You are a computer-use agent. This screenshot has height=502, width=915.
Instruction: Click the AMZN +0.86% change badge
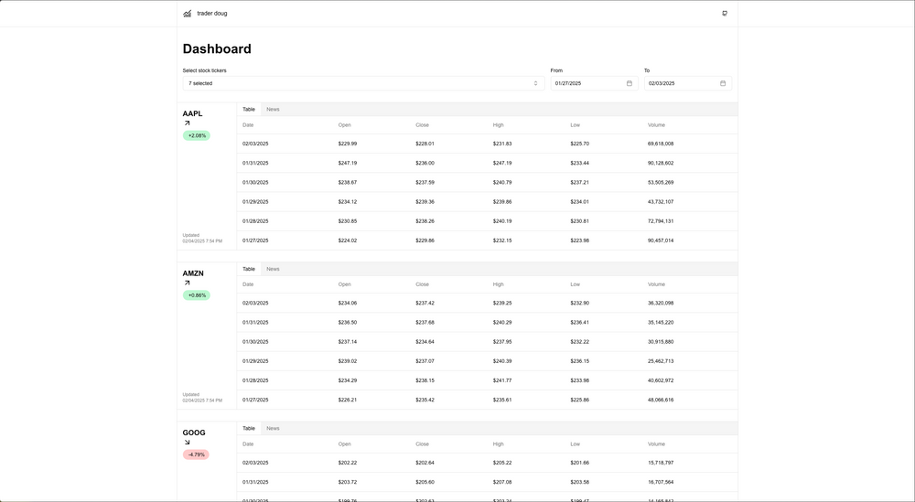pyautogui.click(x=197, y=295)
